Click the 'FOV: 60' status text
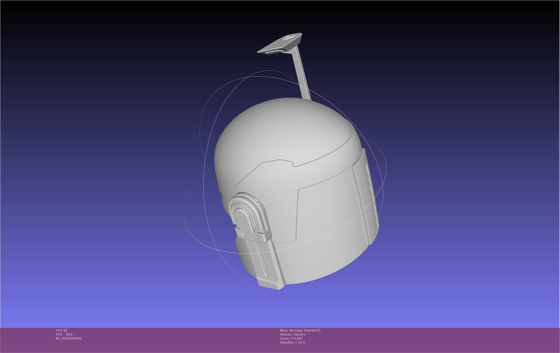Image resolution: width=560 pixels, height=353 pixels. pyautogui.click(x=61, y=331)
